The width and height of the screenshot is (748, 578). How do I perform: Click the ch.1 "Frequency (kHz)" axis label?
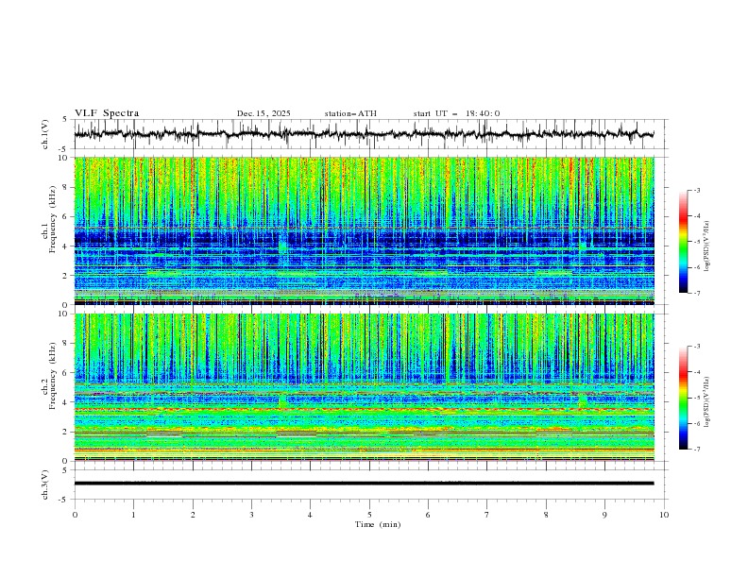click(x=53, y=220)
